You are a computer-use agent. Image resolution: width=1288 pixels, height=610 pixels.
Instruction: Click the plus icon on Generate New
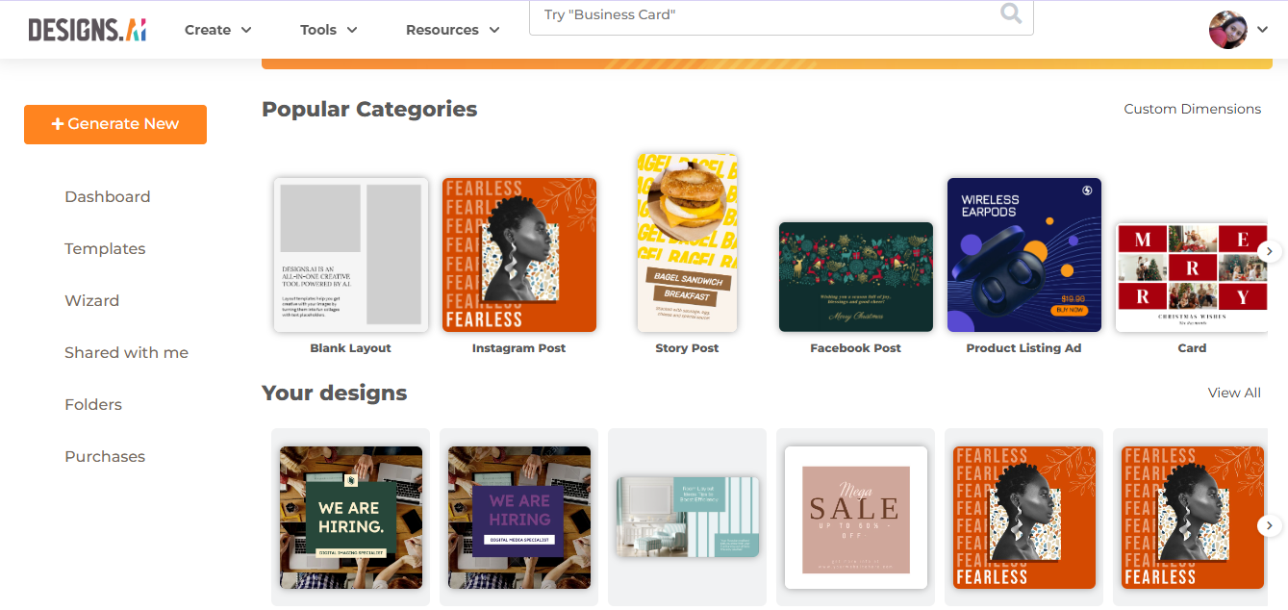coord(58,123)
